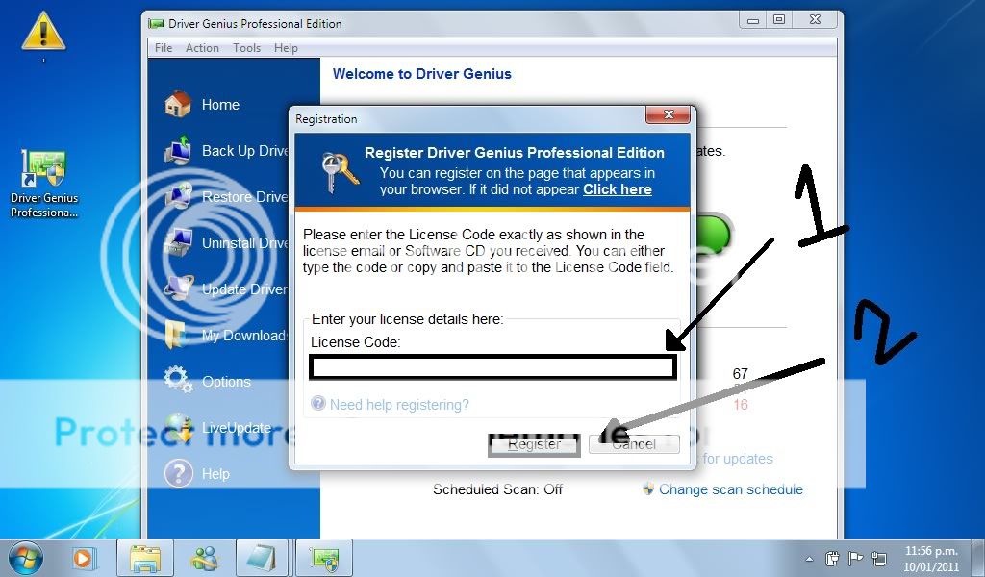Open the Help menu in the menu bar
The height and width of the screenshot is (577, 985).
(x=286, y=48)
